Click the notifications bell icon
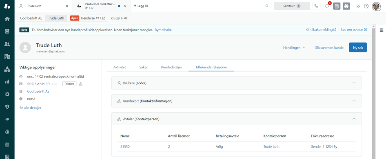This screenshot has height=159, width=386. tap(327, 6)
